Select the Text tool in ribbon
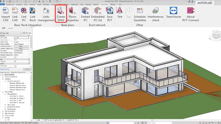Screen dimensions: 221x124 120,13
